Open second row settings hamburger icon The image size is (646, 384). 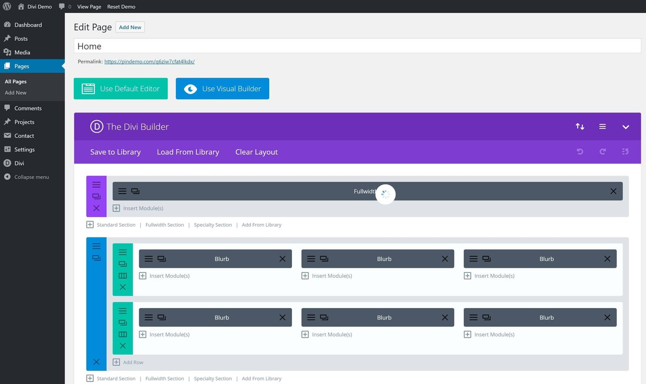point(123,311)
